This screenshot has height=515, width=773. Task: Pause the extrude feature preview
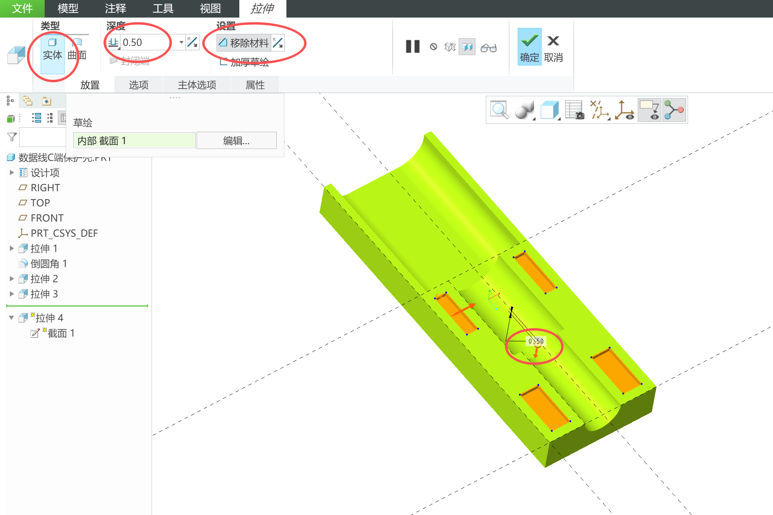[412, 46]
